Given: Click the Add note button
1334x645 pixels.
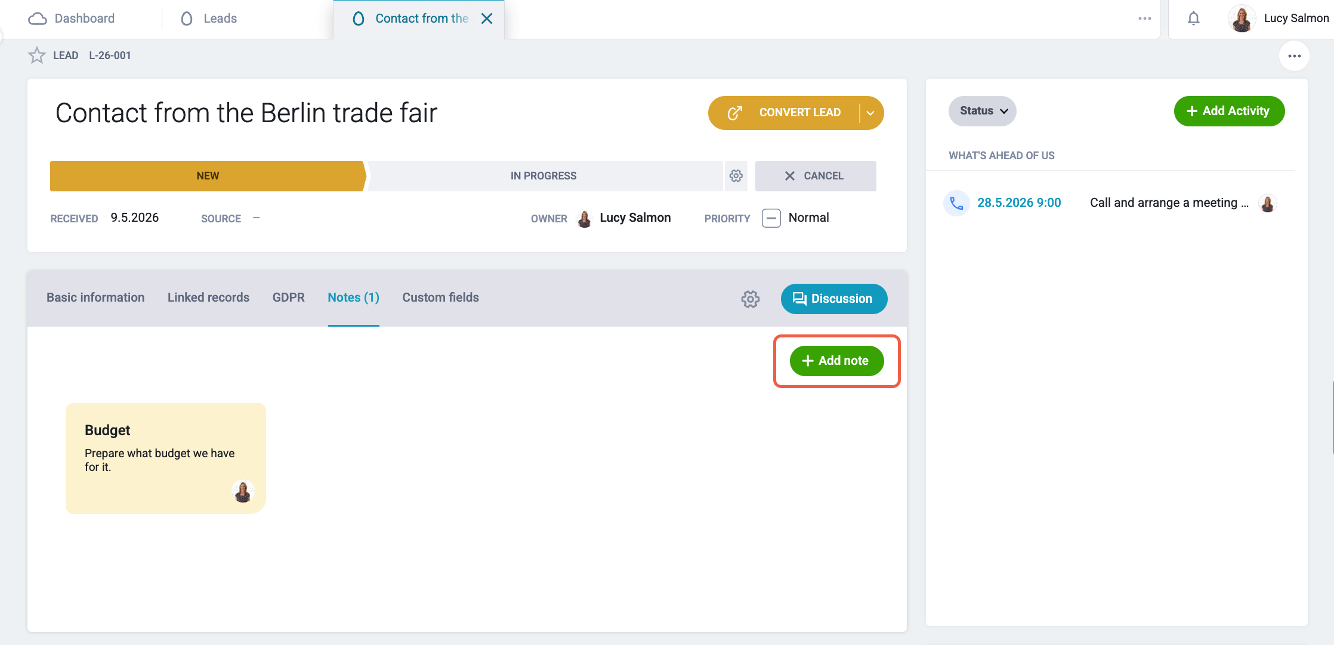Looking at the screenshot, I should coord(836,361).
